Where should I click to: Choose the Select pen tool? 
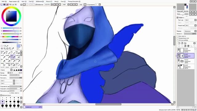click(x=3, y=64)
